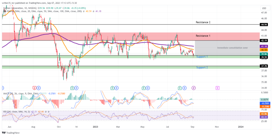Click the Jun label on time axis

(10, 127)
